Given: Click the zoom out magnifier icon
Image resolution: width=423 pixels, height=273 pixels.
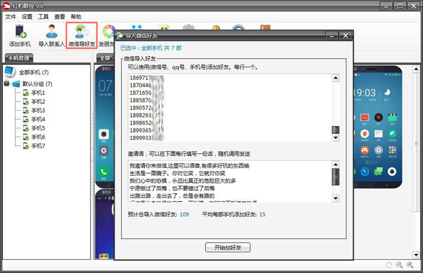Looking at the screenshot, I should tap(399, 265).
